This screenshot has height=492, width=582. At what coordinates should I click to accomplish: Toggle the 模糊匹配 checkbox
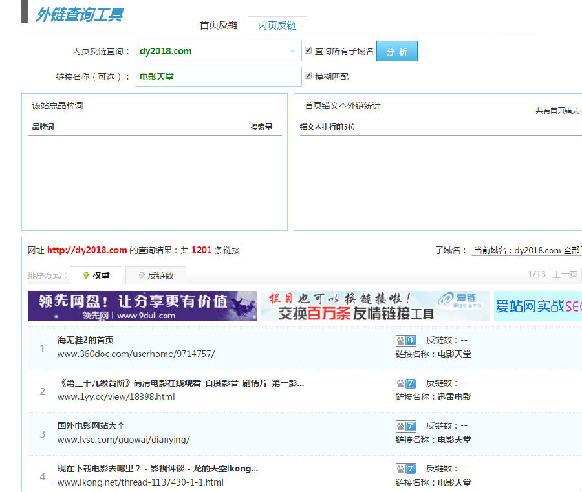(308, 76)
